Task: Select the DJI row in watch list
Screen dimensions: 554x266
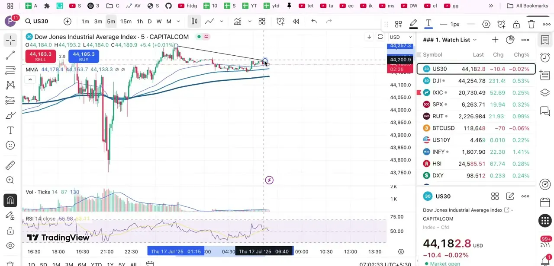Action: [x=476, y=81]
